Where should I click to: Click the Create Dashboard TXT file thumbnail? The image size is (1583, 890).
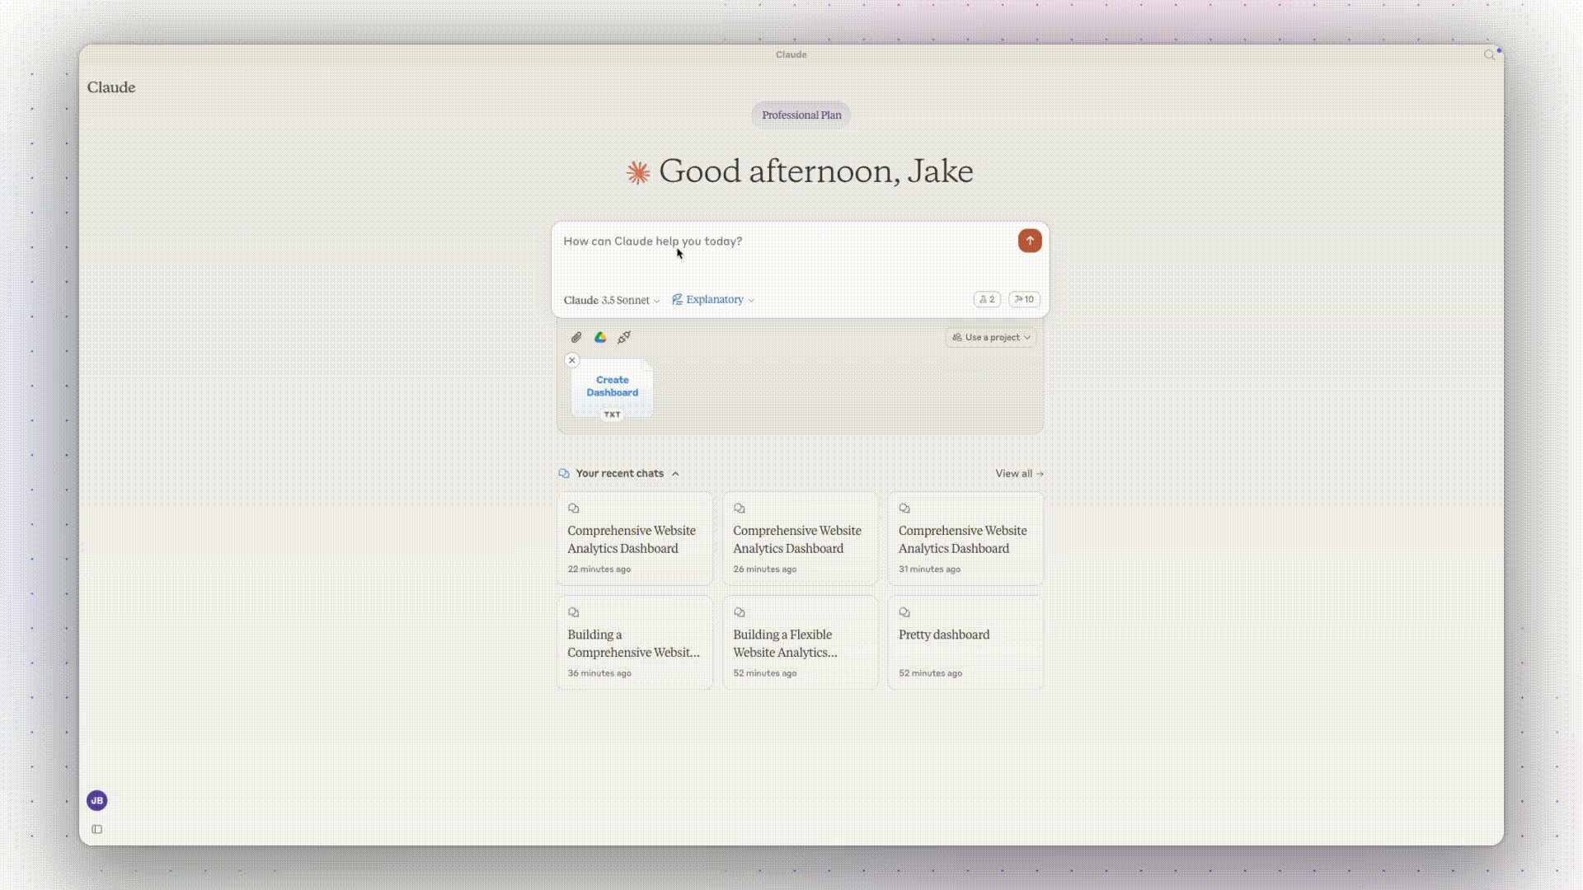612,389
